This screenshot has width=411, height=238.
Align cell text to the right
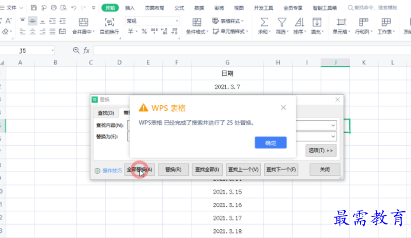click(x=43, y=32)
